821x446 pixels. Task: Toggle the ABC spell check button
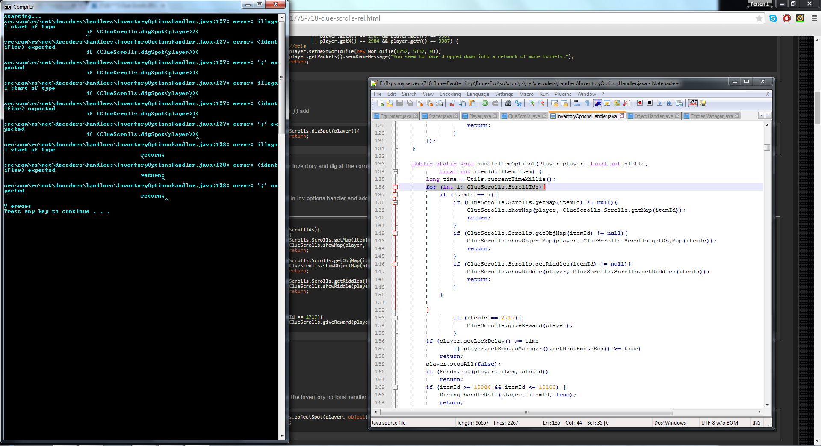pos(693,103)
